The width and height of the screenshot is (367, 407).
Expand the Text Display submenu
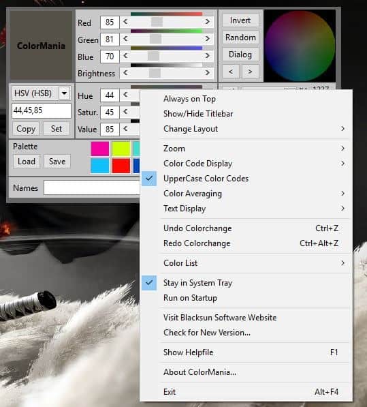point(246,209)
